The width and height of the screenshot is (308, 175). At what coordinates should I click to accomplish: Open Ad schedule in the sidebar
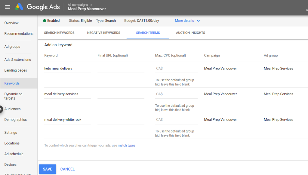[14, 154]
